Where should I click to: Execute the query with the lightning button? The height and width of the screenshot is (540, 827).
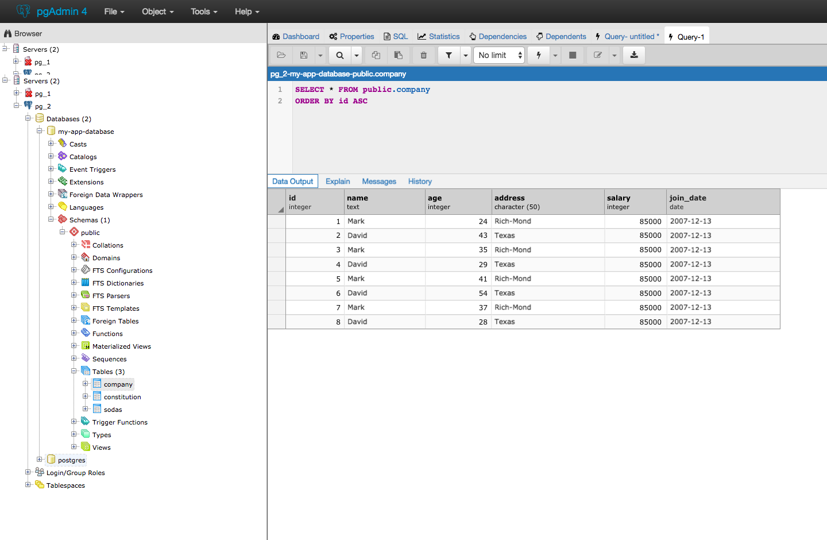point(538,55)
